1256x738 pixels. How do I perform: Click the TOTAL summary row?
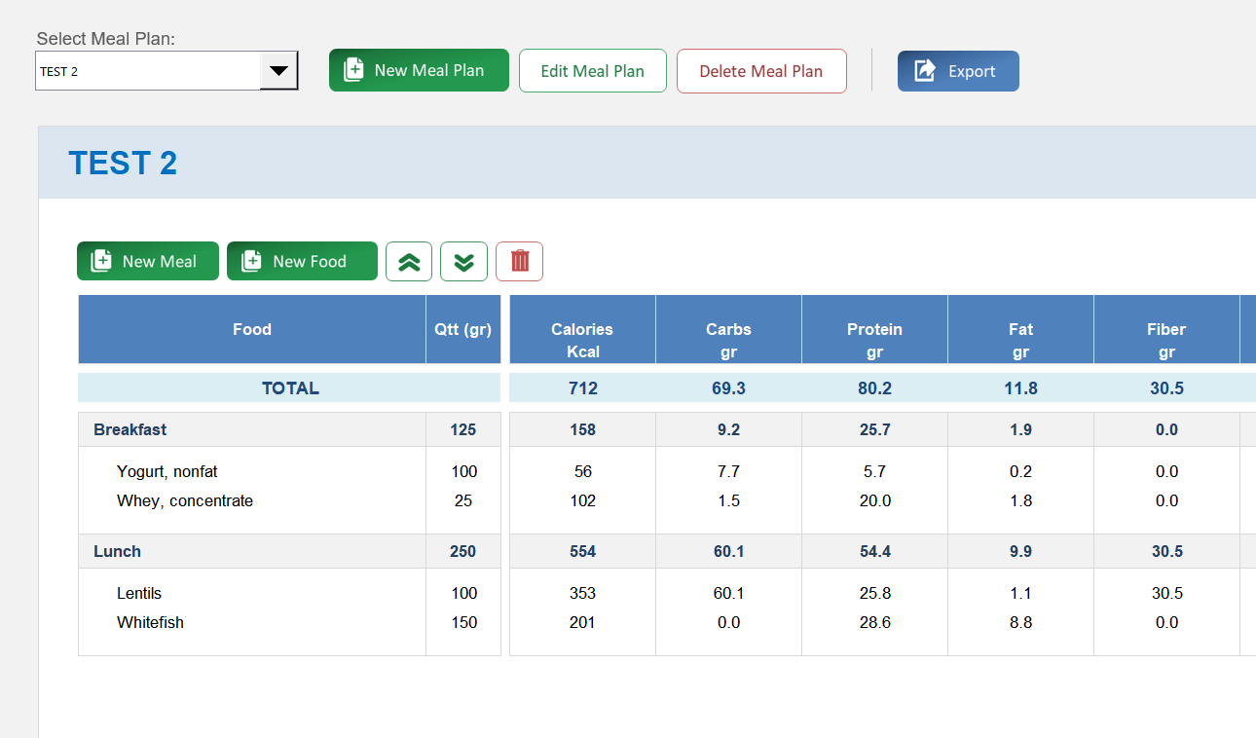[x=289, y=387]
